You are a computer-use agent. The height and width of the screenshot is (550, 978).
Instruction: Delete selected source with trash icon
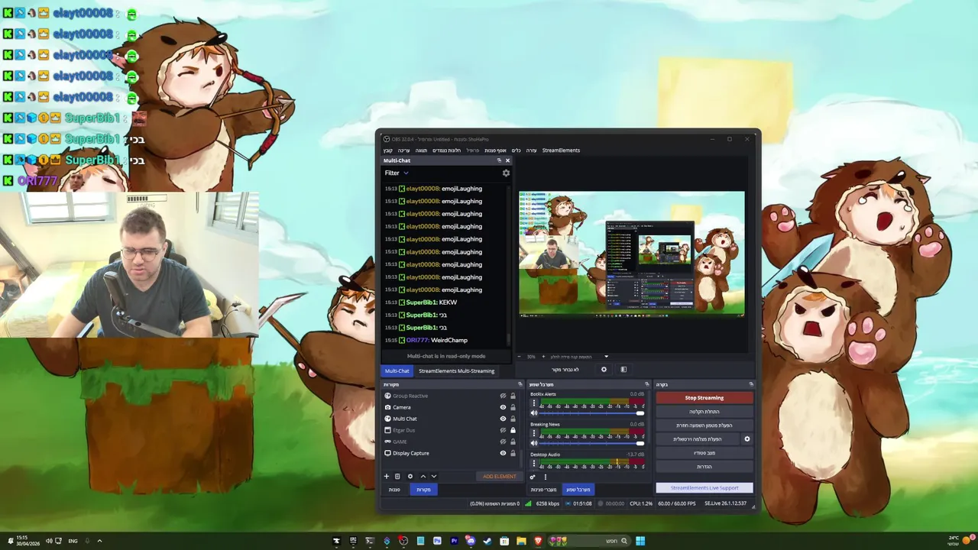coord(397,476)
